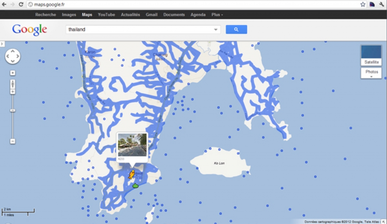Open YouTube from the Google bar

pyautogui.click(x=106, y=15)
